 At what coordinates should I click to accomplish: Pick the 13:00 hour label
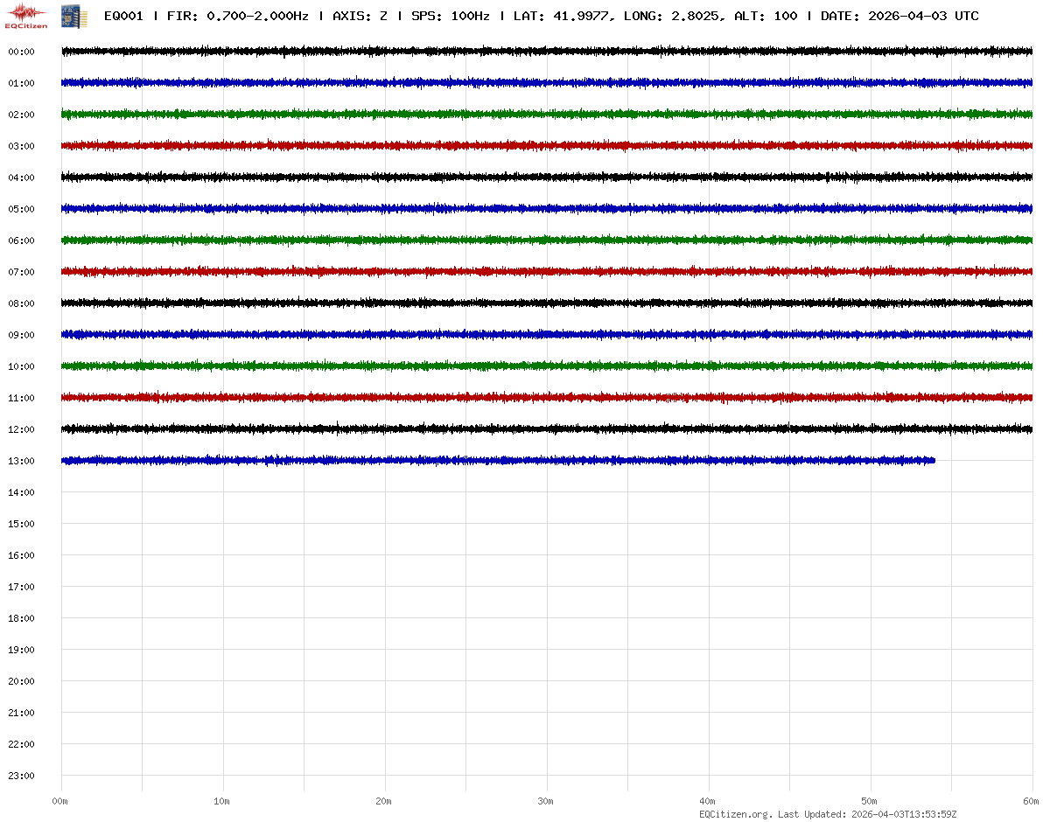[x=21, y=461]
